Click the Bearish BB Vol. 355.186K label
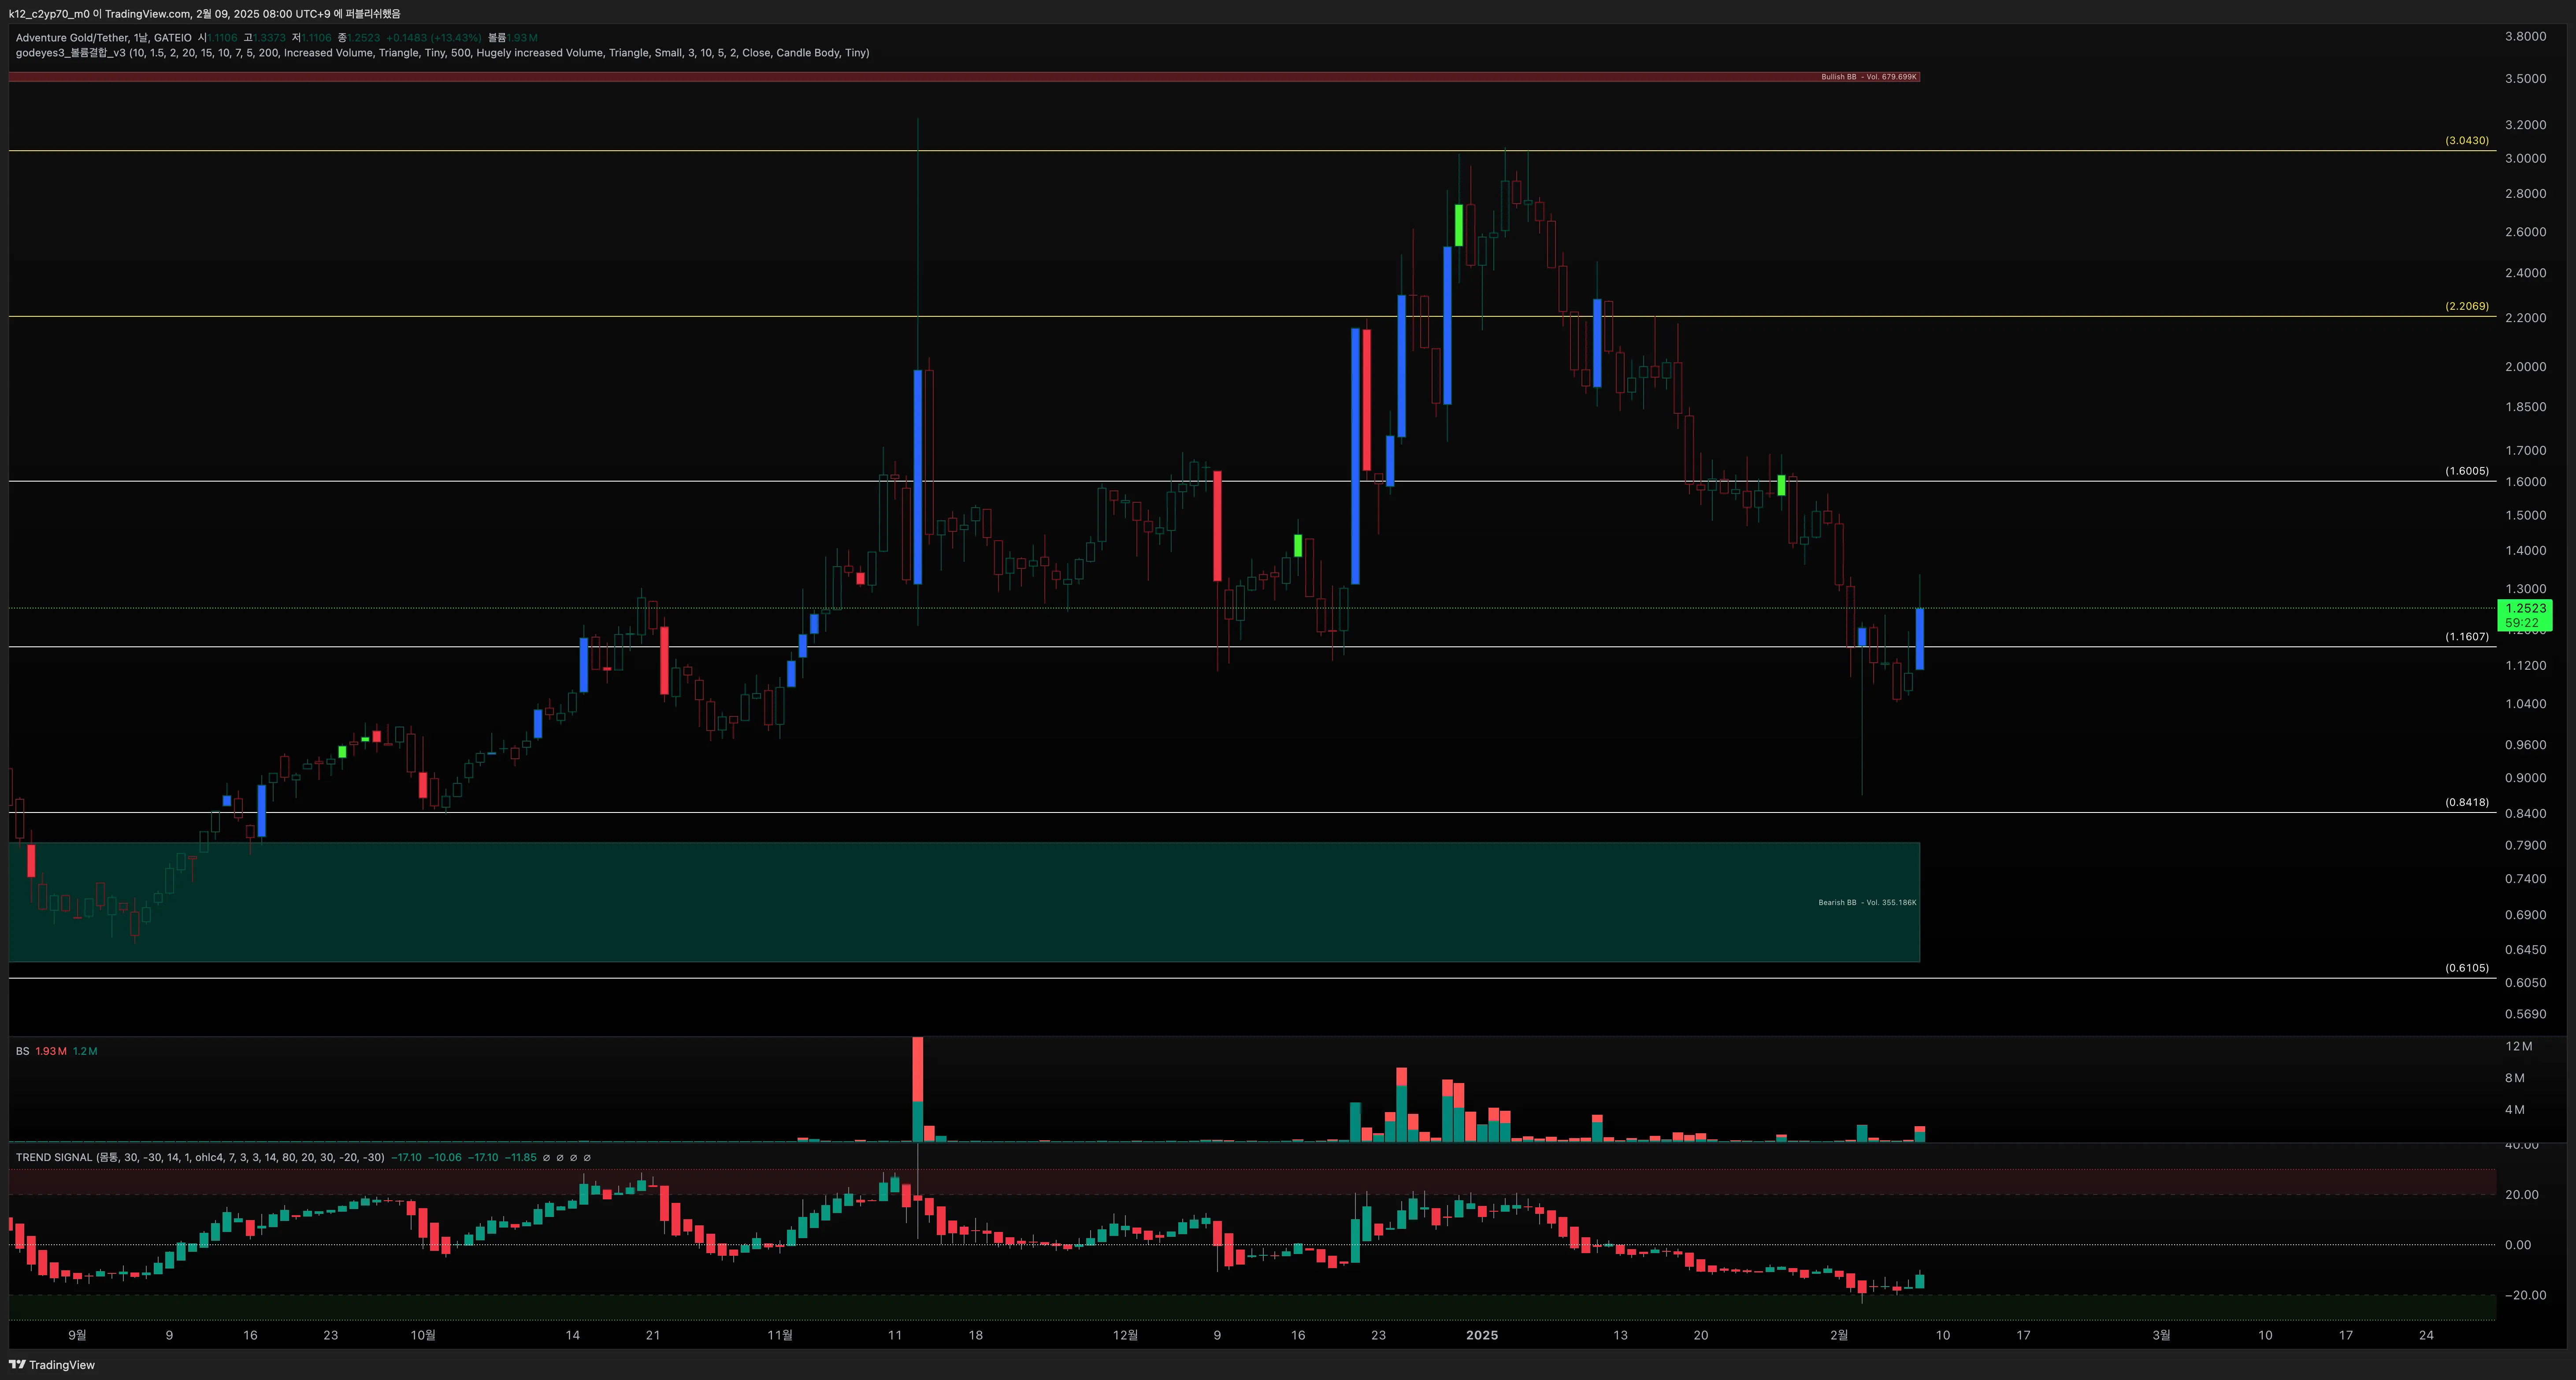The width and height of the screenshot is (2576, 1380). [1867, 903]
